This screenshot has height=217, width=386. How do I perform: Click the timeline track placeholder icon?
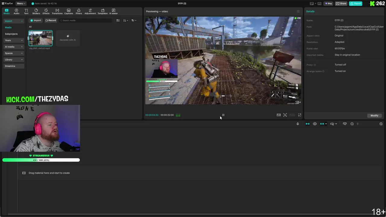point(24,173)
